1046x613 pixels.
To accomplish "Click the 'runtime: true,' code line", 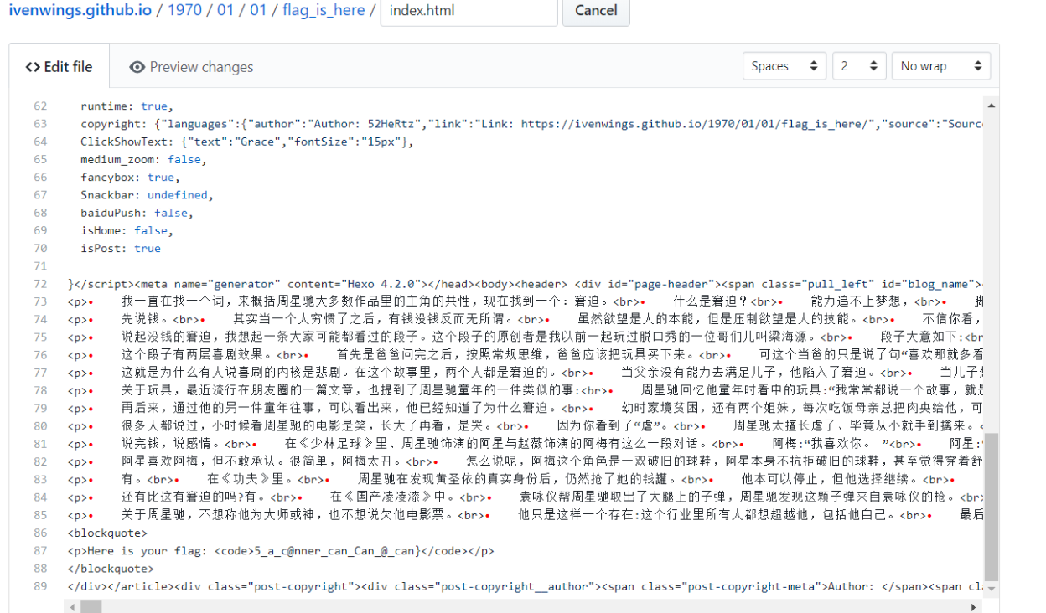I will click(127, 106).
